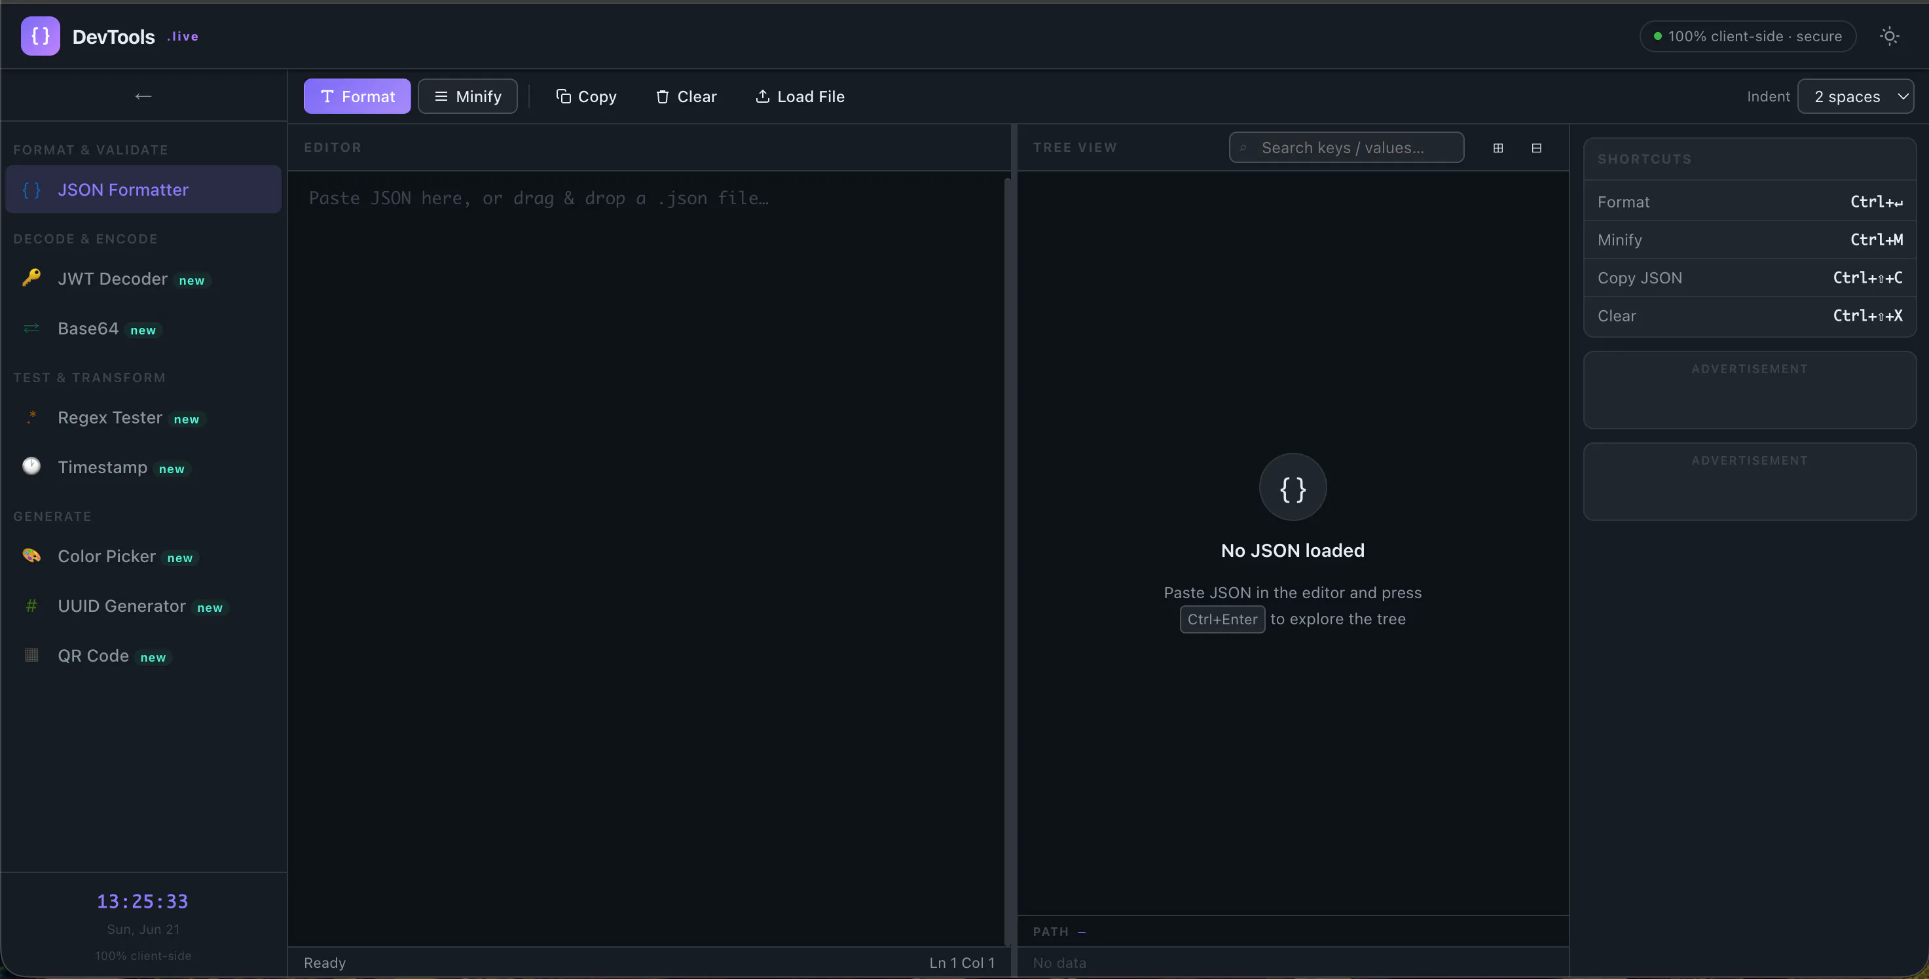Open the Timestamp tool

143,467
